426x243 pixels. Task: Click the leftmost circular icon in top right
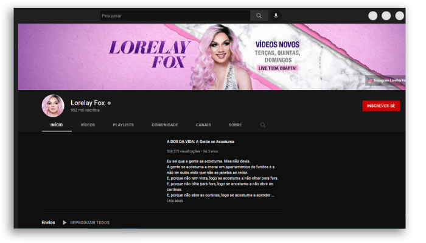372,16
